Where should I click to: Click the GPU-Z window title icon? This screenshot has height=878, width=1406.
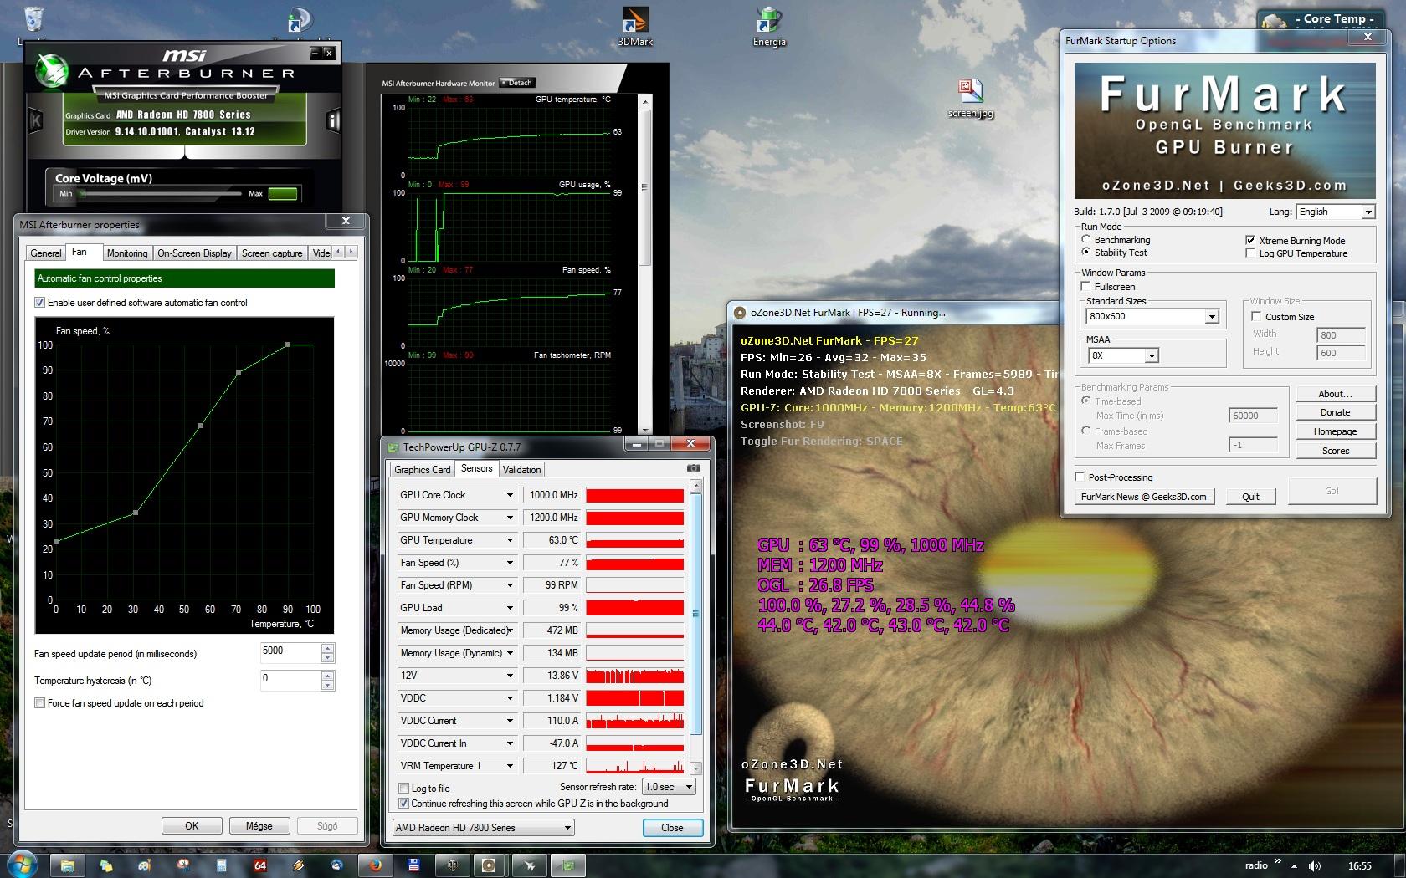pos(392,447)
